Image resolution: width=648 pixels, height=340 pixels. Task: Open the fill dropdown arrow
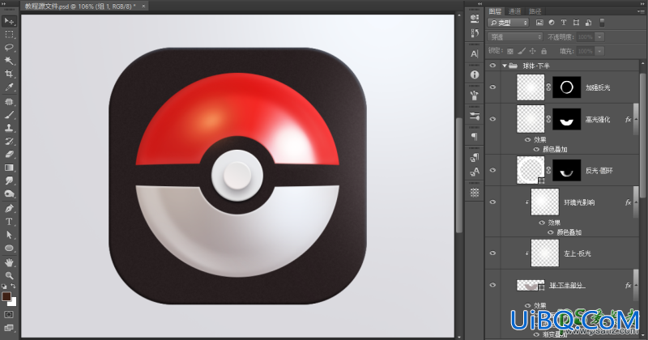click(x=599, y=51)
